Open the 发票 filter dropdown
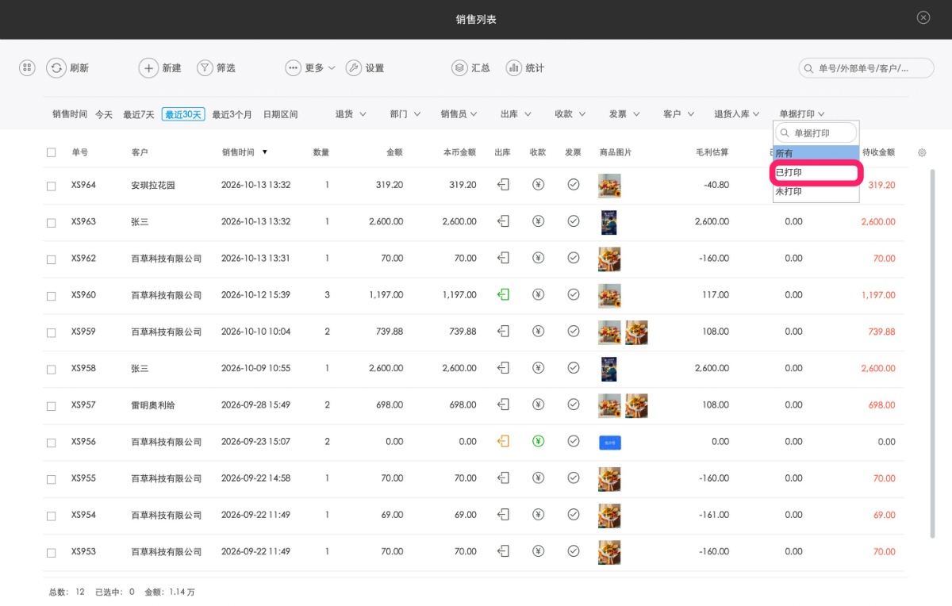 coord(624,114)
